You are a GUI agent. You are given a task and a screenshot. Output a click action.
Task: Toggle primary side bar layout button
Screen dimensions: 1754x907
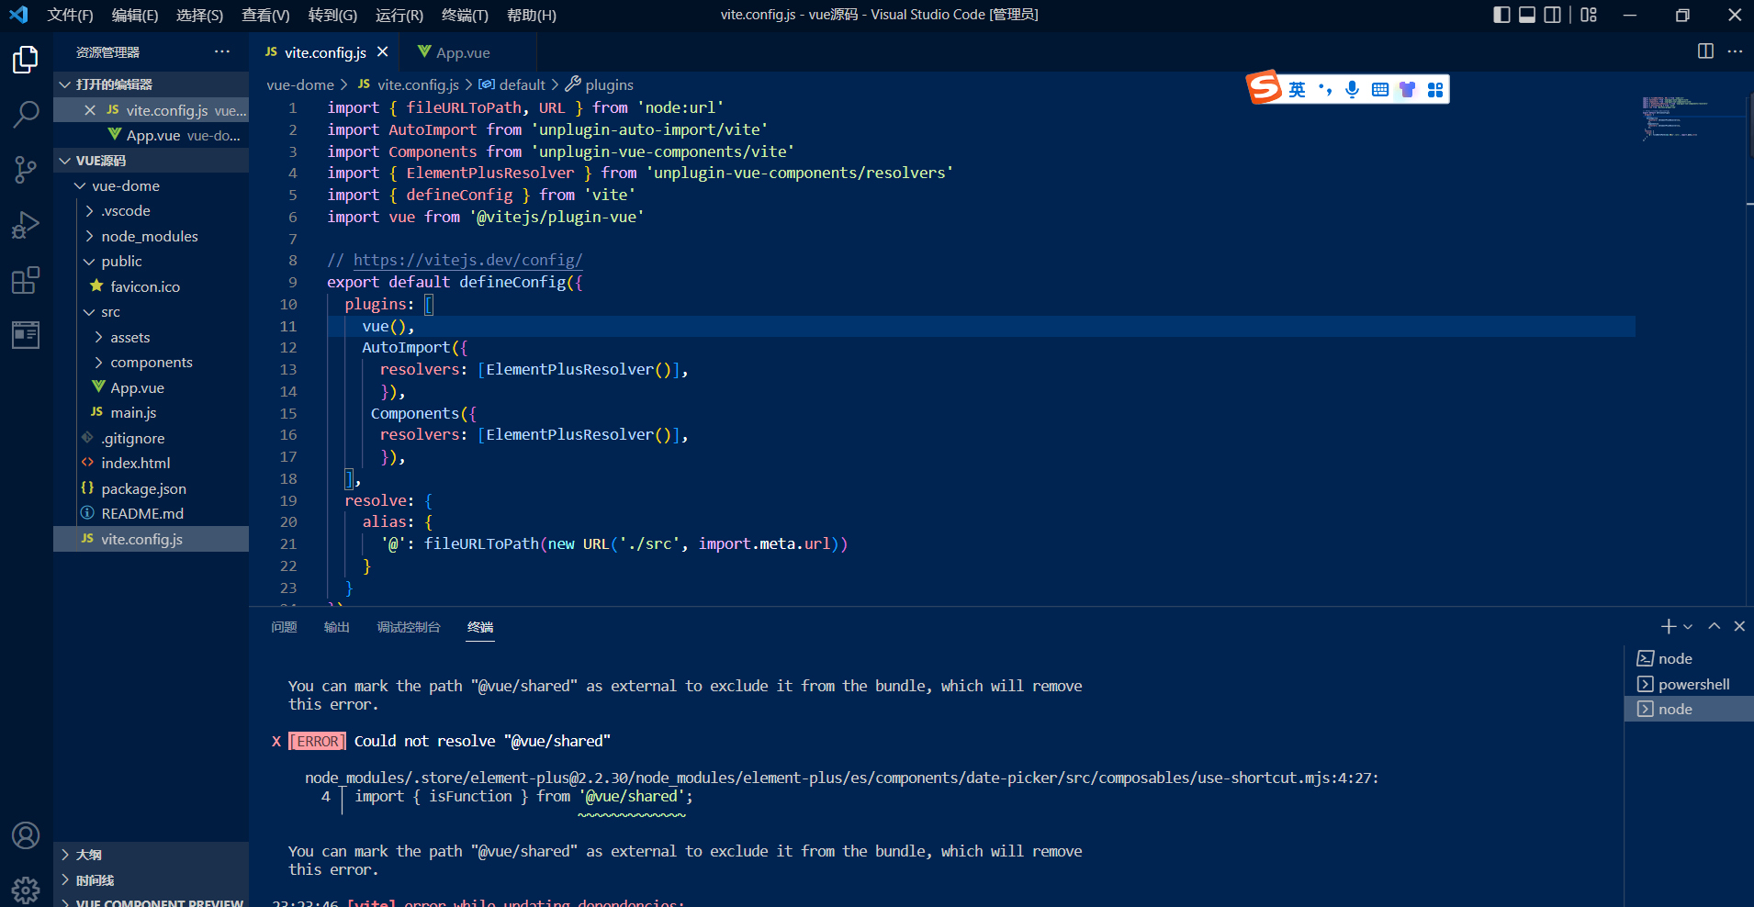pyautogui.click(x=1502, y=15)
